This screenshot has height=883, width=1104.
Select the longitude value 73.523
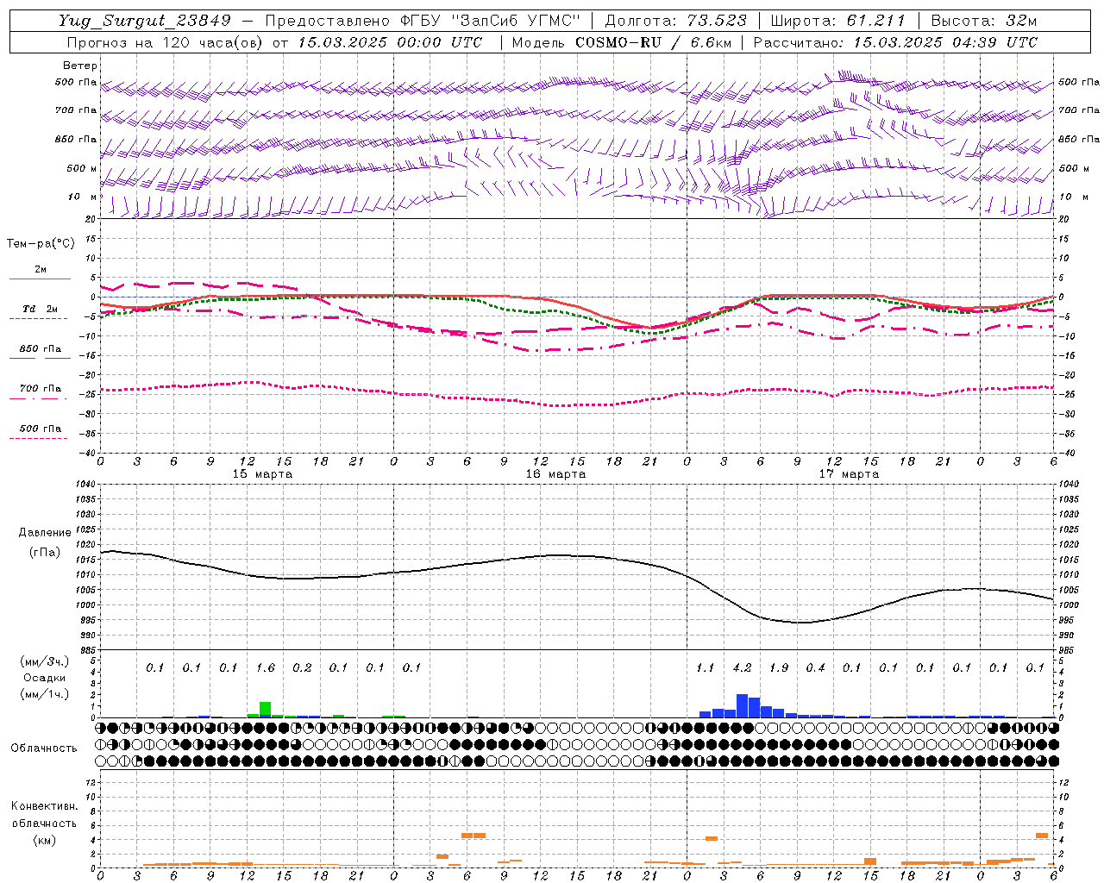point(718,21)
